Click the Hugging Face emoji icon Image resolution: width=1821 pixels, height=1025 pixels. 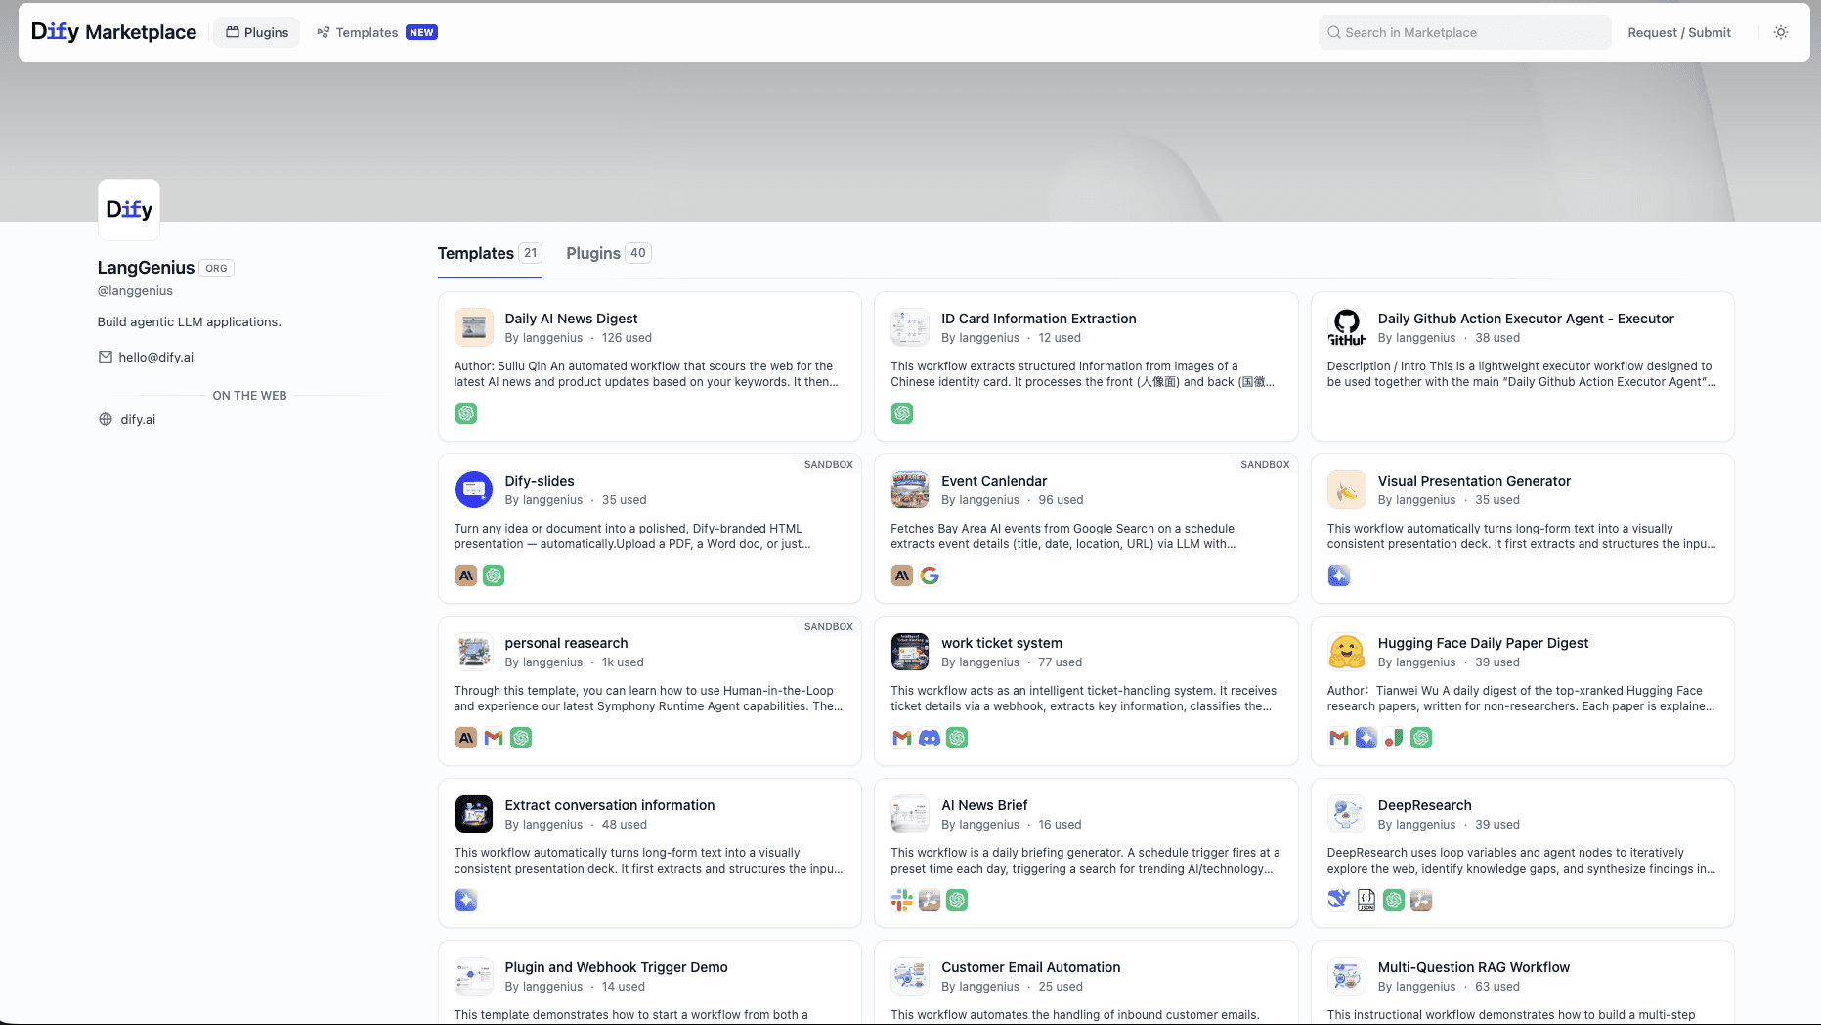[x=1347, y=652]
